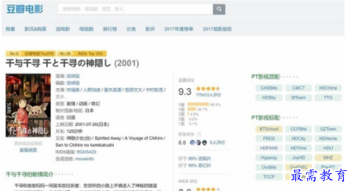
Task: Click the CHDBits site button
Action: [269, 88]
